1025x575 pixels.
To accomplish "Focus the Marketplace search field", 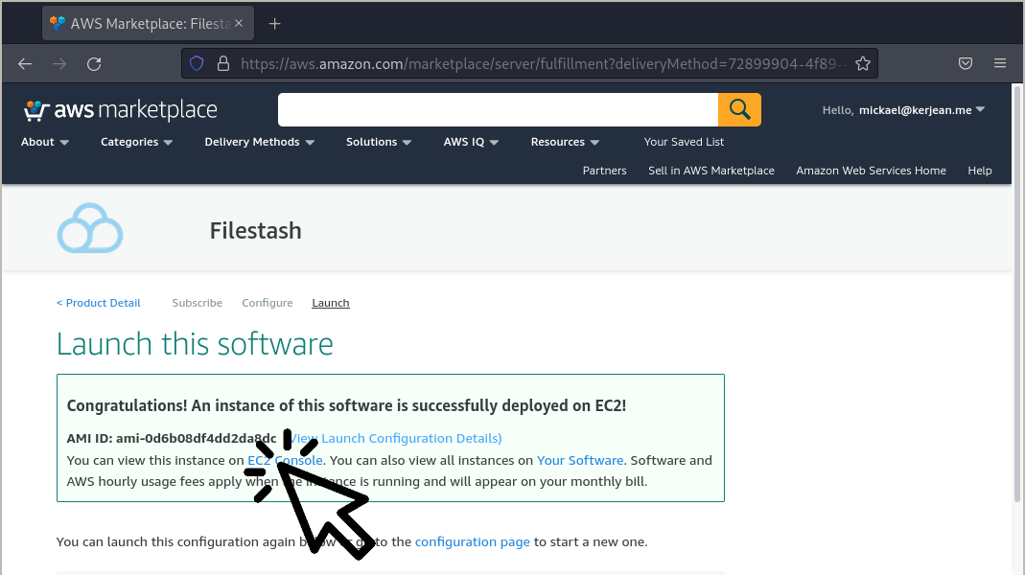I will [x=499, y=110].
